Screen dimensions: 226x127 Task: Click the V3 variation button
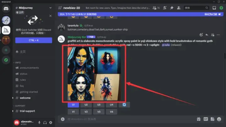[x=99, y=112]
